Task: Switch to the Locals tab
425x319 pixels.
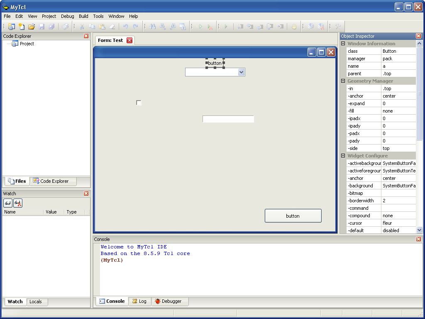Action: (37, 302)
